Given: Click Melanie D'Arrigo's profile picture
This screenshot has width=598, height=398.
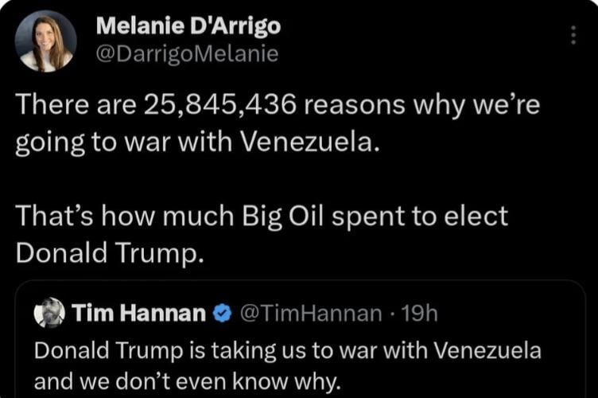Looking at the screenshot, I should coord(45,41).
